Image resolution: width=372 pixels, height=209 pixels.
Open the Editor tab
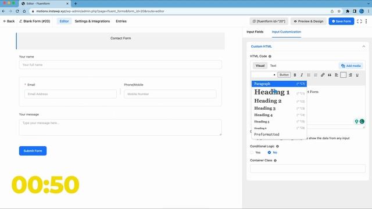[64, 21]
